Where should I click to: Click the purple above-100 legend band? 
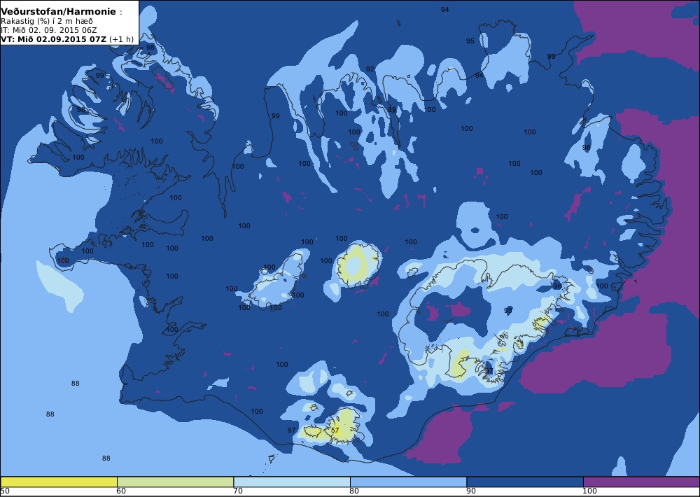[641, 482]
